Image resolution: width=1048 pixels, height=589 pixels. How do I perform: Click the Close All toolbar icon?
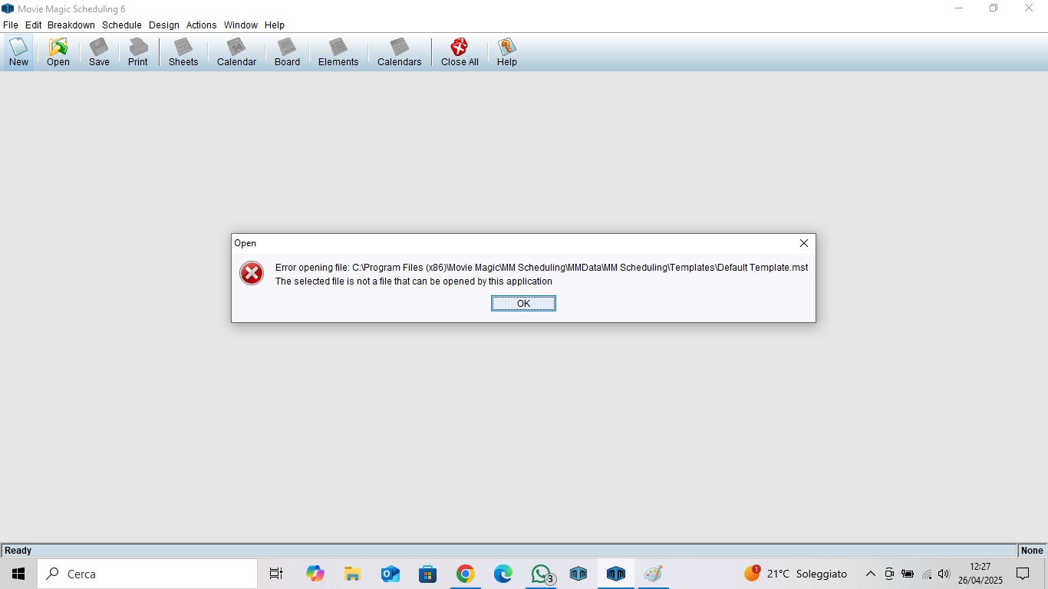click(460, 52)
